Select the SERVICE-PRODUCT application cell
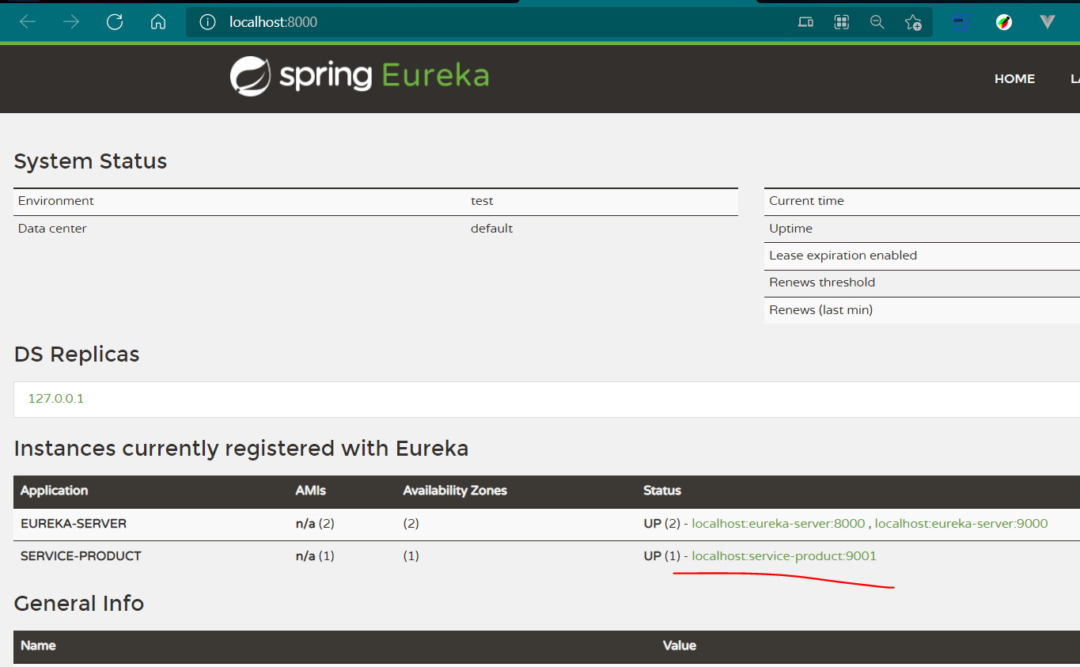The image size is (1080, 667). click(x=81, y=556)
